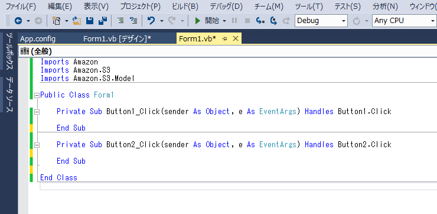
Task: Click the Imports Amazon.S3 line
Action: tap(76, 70)
